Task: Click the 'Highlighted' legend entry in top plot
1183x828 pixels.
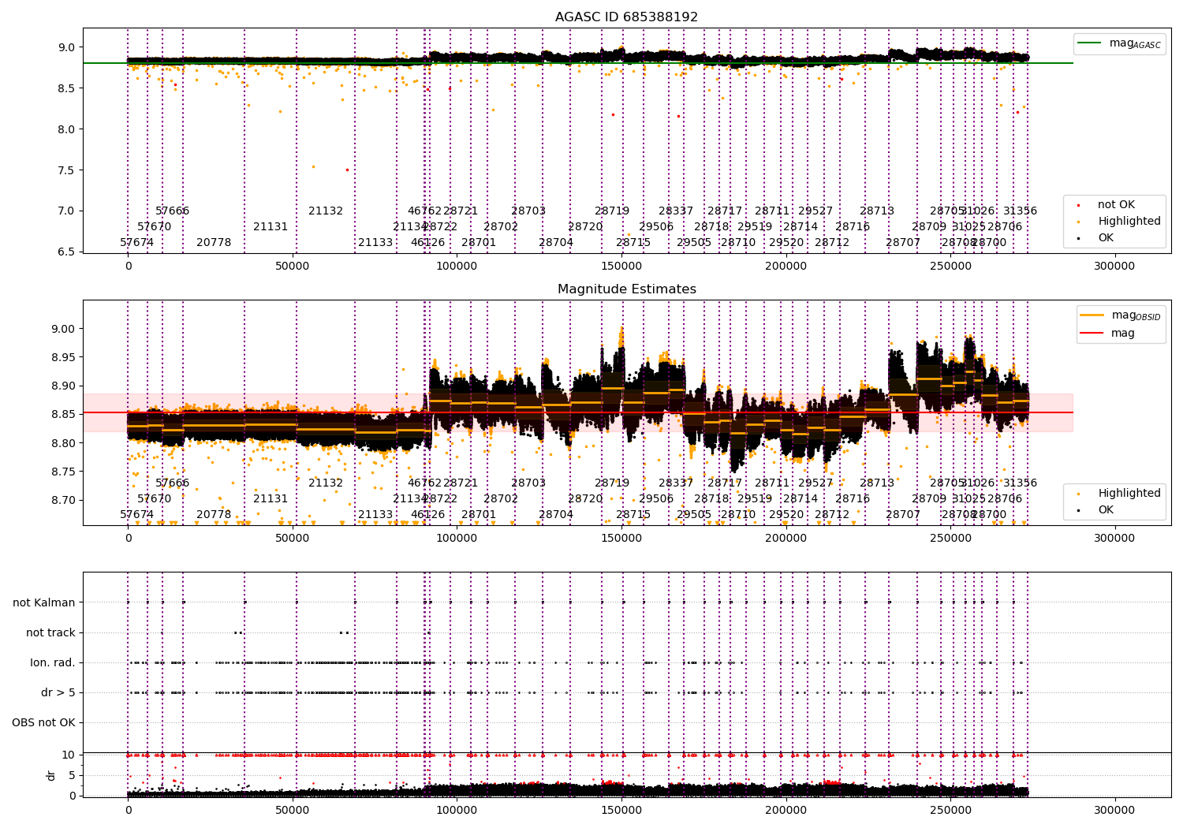Action: (x=1129, y=222)
